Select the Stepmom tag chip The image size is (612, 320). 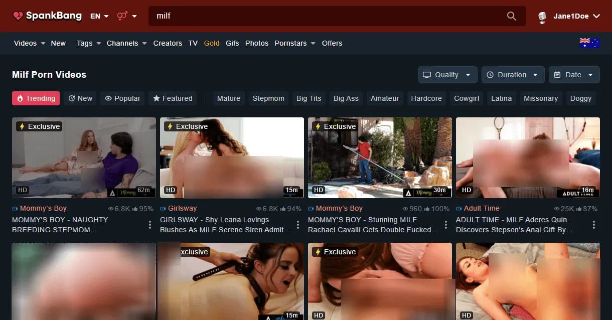268,98
